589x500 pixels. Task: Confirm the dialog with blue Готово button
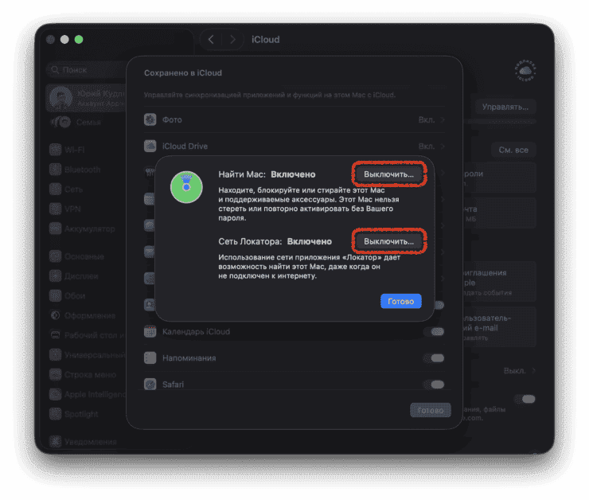pos(401,301)
